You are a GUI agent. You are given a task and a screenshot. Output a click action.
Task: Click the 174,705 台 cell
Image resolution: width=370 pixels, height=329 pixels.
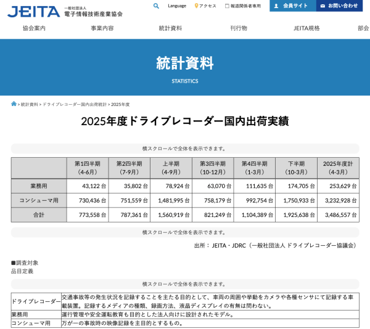(x=297, y=186)
